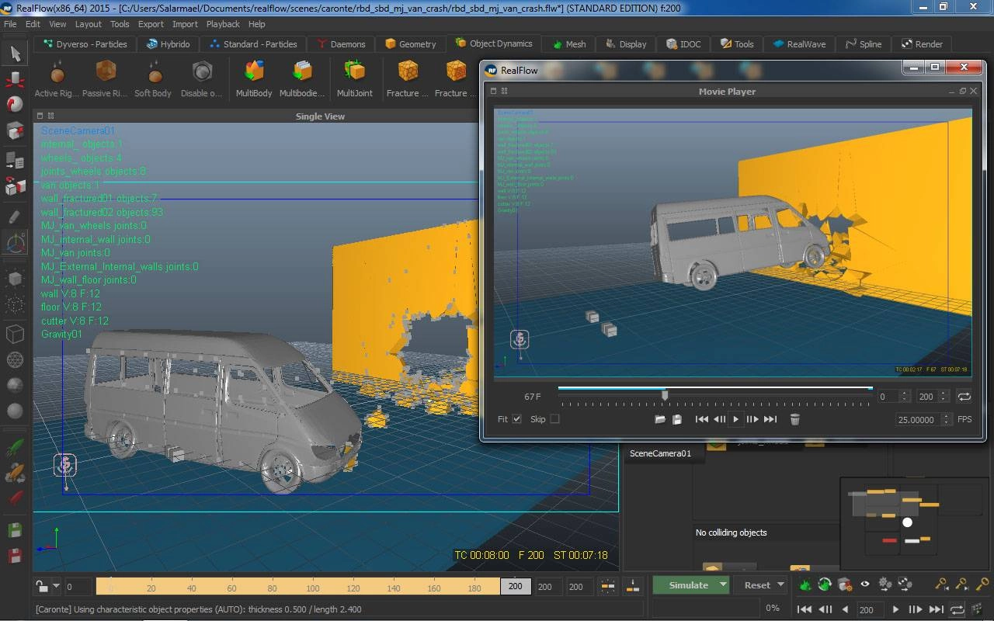Add a MultiBody node
This screenshot has height=621, width=994.
[x=254, y=73]
